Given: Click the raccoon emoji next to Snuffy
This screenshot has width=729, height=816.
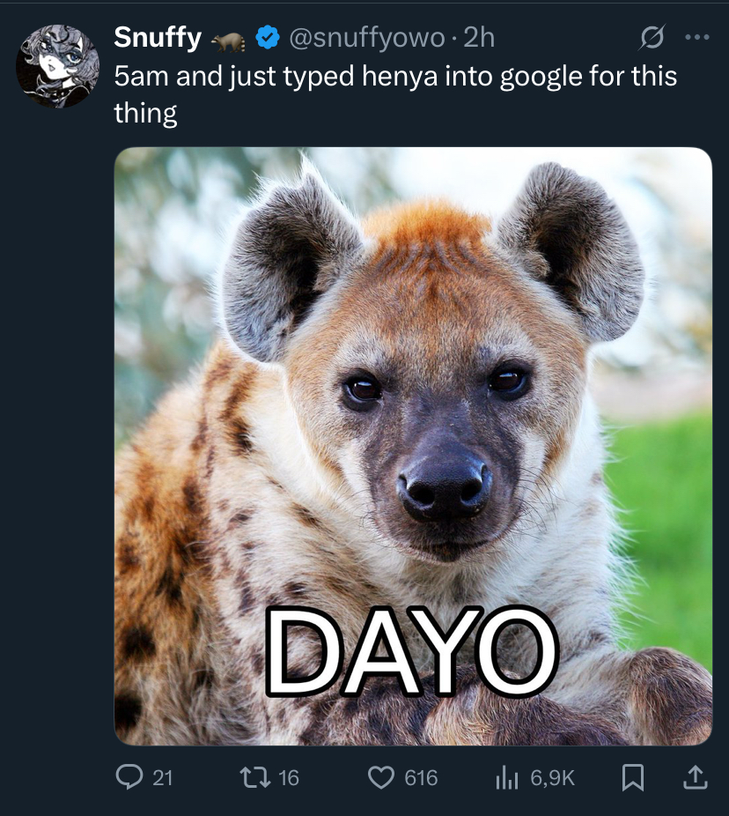Looking at the screenshot, I should [x=229, y=40].
